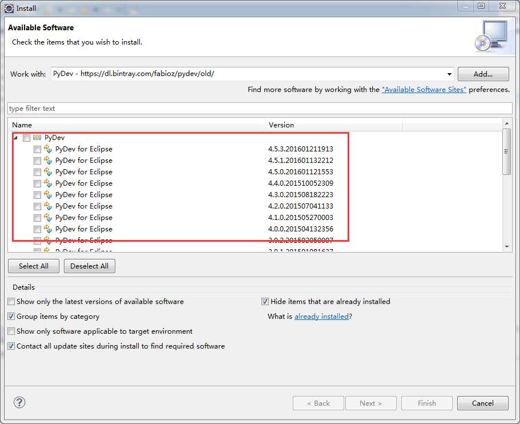The image size is (520, 424).
Task: Check PyDev for Eclipse 4.2.0.201507041133
Action: click(x=37, y=206)
